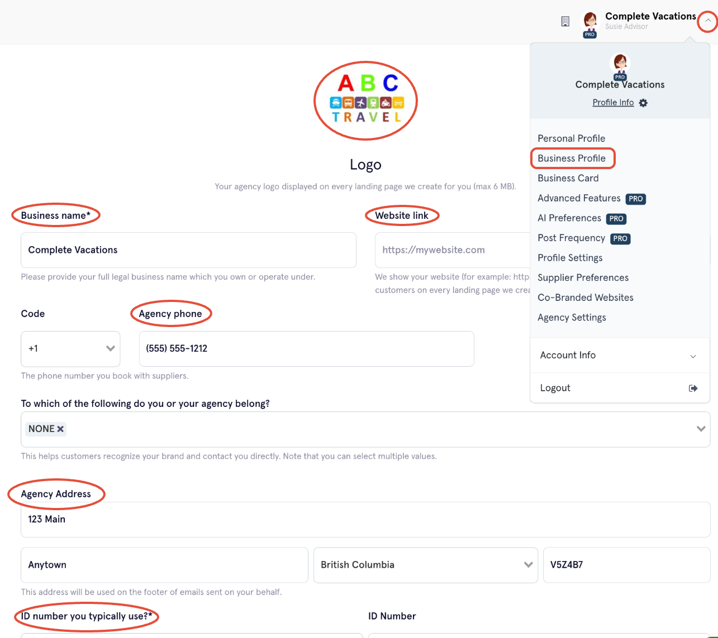Viewport: 718px width, 638px height.
Task: Click Logout in account menu
Action: (x=555, y=388)
